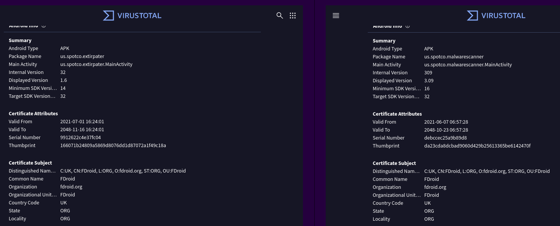560x226 pixels.
Task: Click Android Type value APK in right window
Action: tap(429, 49)
